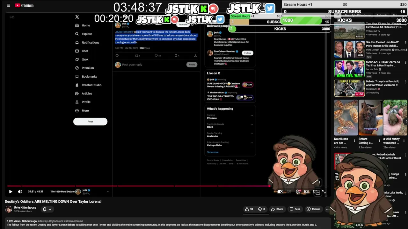The width and height of the screenshot is (408, 229).
Task: Open Ryle Kittenhouse channel name
Action: [25, 208]
